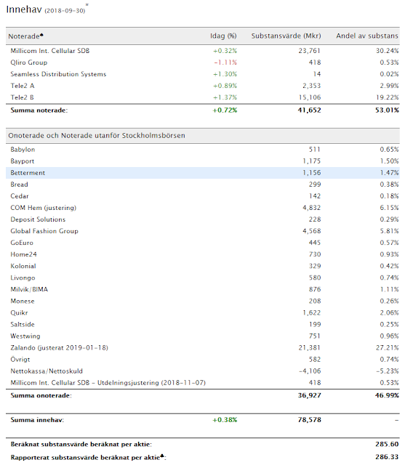Select the Babylon holding
This screenshot has height=465, width=405.
coord(203,150)
